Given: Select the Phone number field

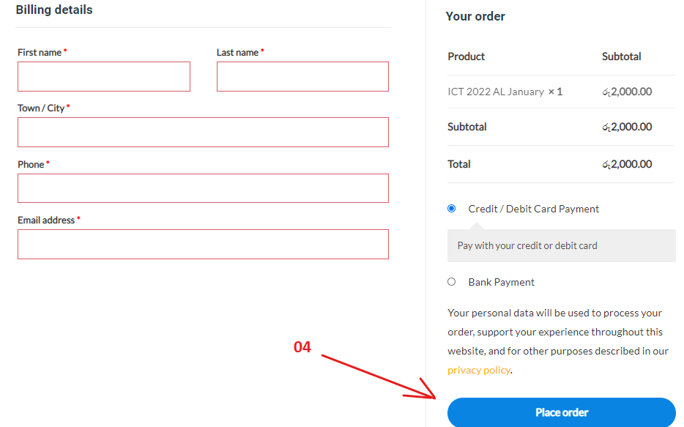Looking at the screenshot, I should [x=203, y=188].
